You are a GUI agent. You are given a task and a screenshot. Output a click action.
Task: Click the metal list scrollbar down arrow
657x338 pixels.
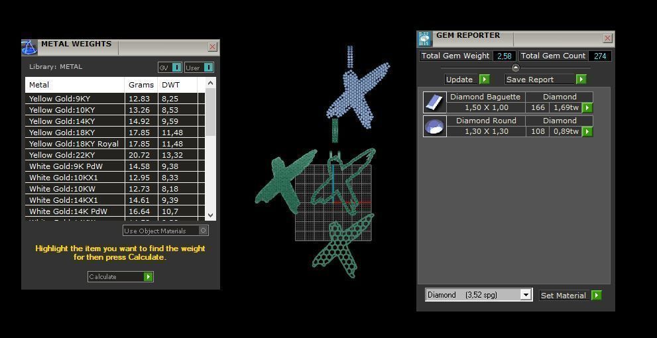(211, 215)
